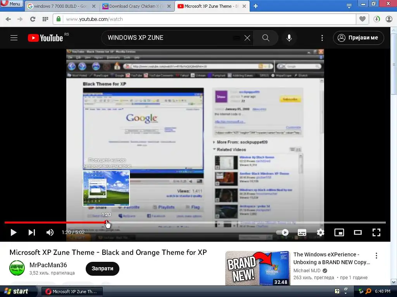
Task: Click the seek preview thumbnail
Action: 106,188
